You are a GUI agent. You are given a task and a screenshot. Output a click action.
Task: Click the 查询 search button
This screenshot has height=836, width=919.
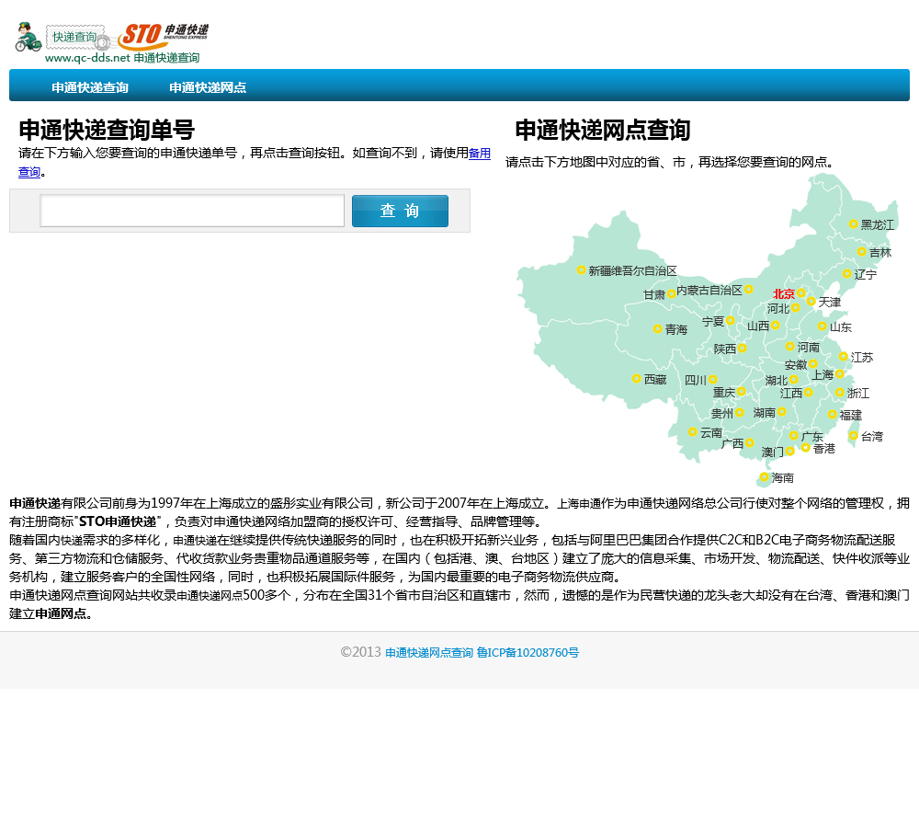(x=400, y=211)
